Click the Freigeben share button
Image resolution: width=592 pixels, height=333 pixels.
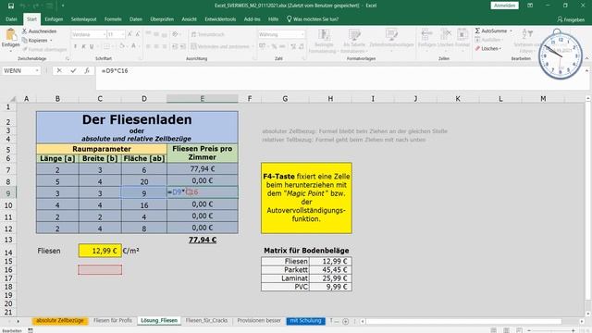click(571, 19)
